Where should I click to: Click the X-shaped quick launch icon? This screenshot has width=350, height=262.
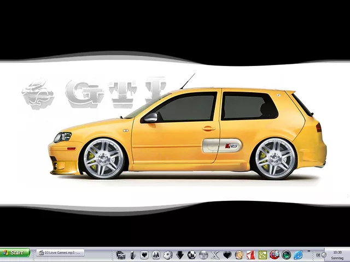tap(215, 255)
